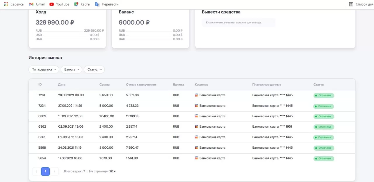Open the Карты maps bookmark icon
374x182 pixels.
pos(76,4)
